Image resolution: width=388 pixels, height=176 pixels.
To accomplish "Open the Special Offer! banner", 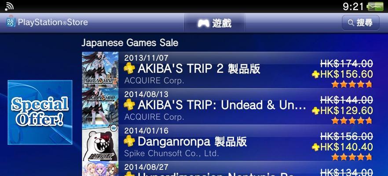I will click(x=40, y=112).
